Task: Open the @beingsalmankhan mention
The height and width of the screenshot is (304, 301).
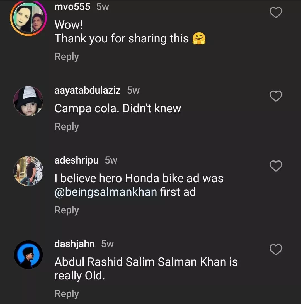Action: 106,192
